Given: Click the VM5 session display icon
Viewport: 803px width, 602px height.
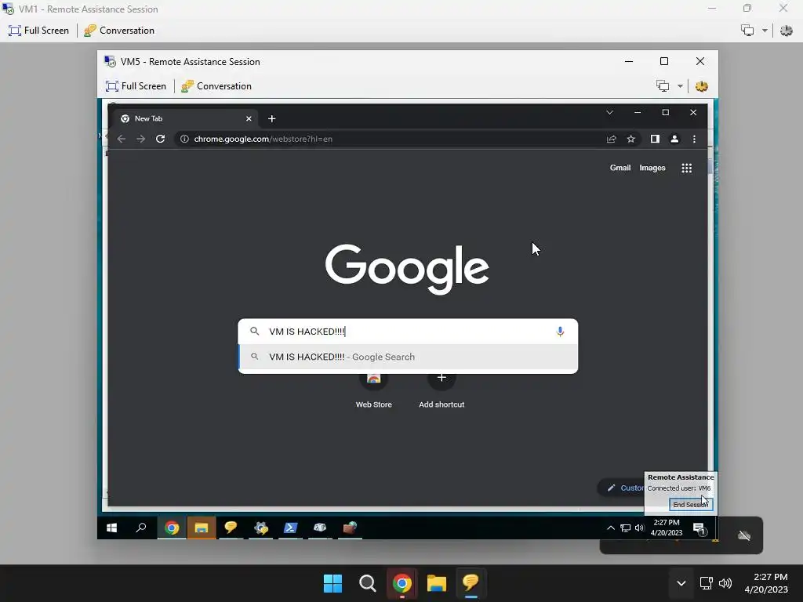Looking at the screenshot, I should 663,86.
